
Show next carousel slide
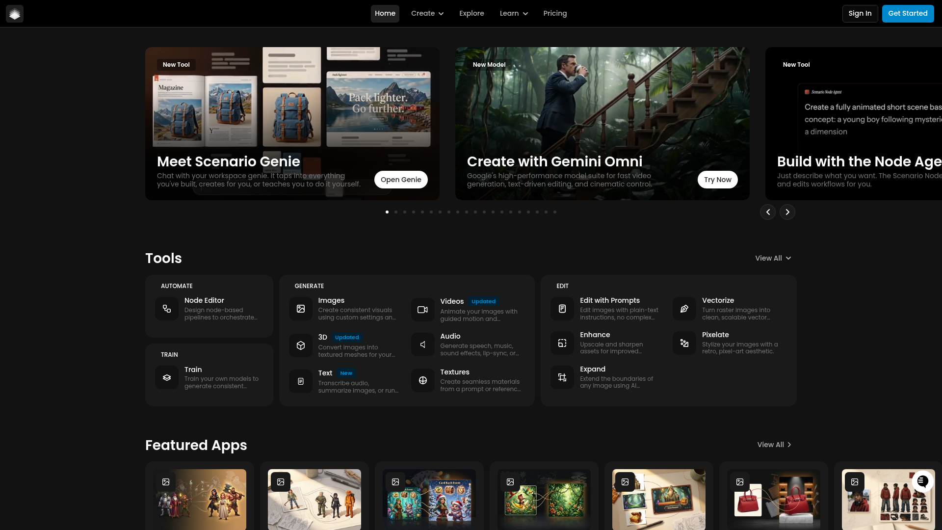point(787,212)
